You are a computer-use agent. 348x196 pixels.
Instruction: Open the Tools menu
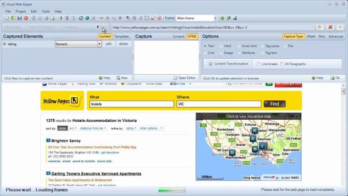click(x=46, y=11)
